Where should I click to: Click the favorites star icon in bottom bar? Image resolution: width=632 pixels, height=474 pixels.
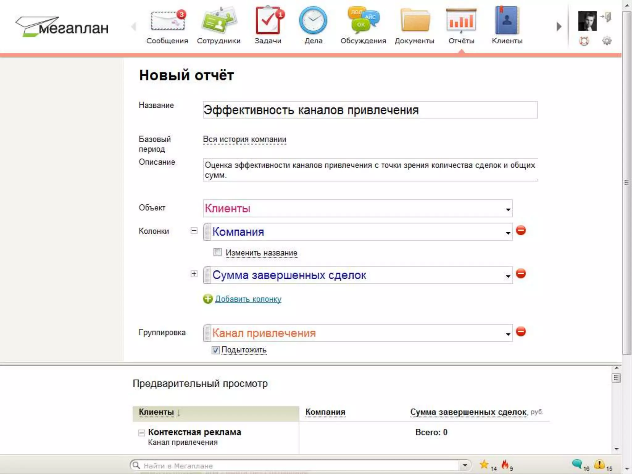coord(484,464)
